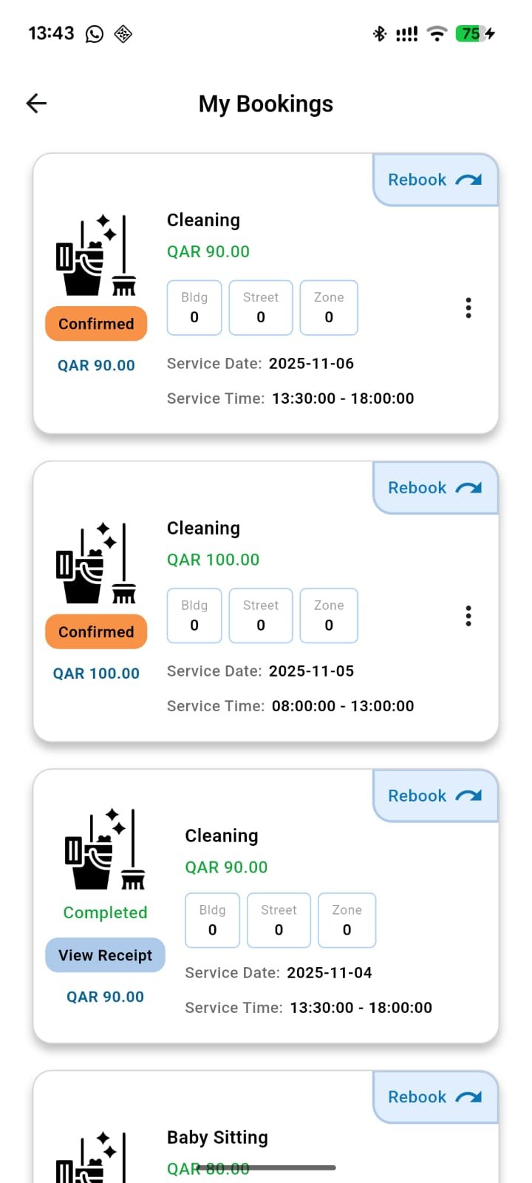532x1183 pixels.
Task: Tap Zone field on the completed booking
Action: 347,921
